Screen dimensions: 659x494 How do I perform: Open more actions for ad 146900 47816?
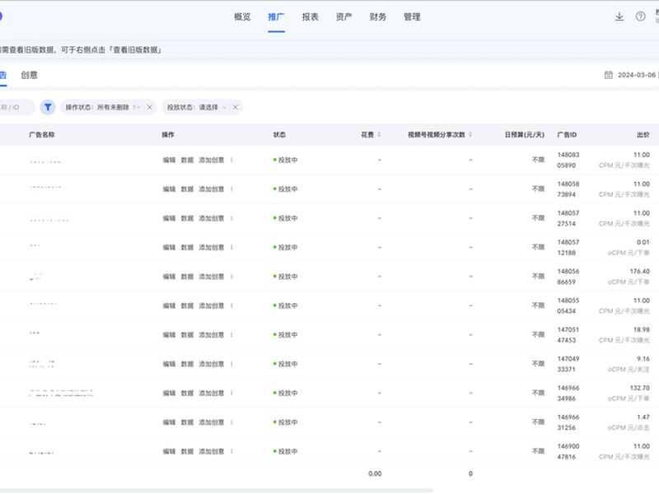(x=231, y=451)
